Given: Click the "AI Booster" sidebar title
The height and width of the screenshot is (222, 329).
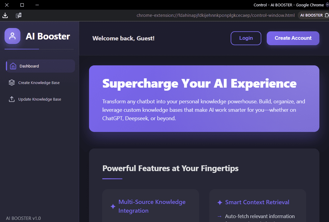Looking at the screenshot, I should coord(48,36).
